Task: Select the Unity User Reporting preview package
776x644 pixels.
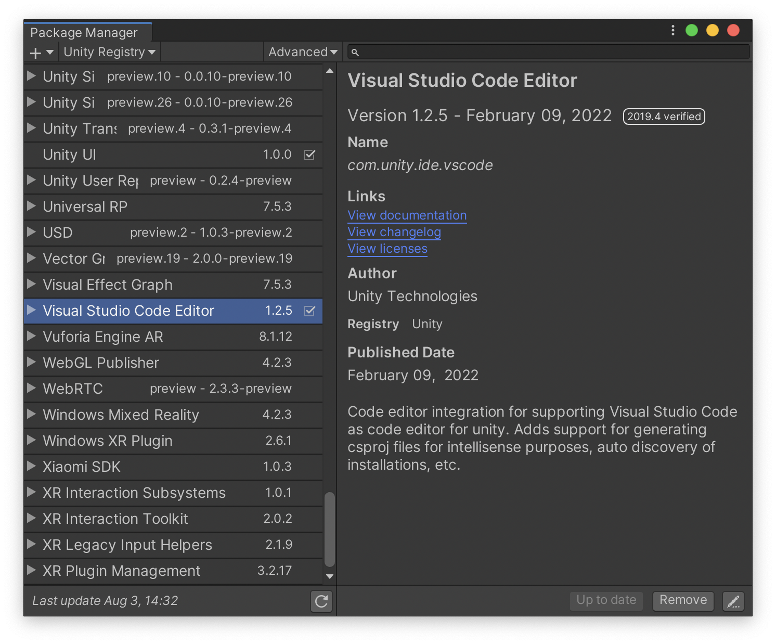Action: click(x=173, y=181)
